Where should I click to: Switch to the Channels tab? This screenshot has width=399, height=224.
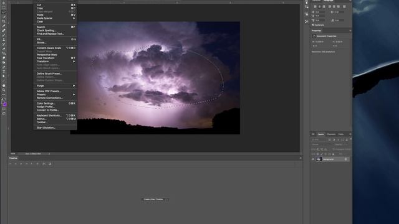pyautogui.click(x=331, y=134)
